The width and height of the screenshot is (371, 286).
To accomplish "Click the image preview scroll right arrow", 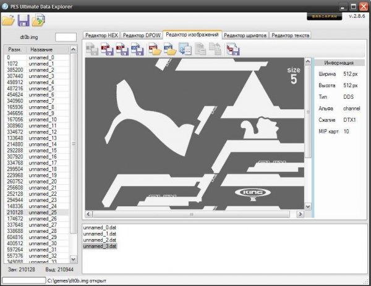I will coord(301,214).
